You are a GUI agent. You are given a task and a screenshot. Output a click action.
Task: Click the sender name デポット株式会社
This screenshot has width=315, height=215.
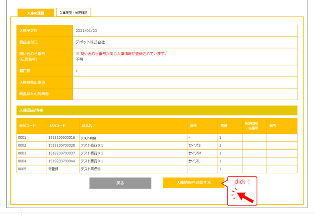(90, 42)
